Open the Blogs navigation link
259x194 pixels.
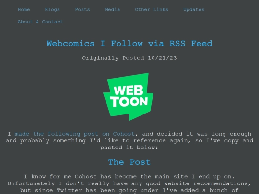52,10
